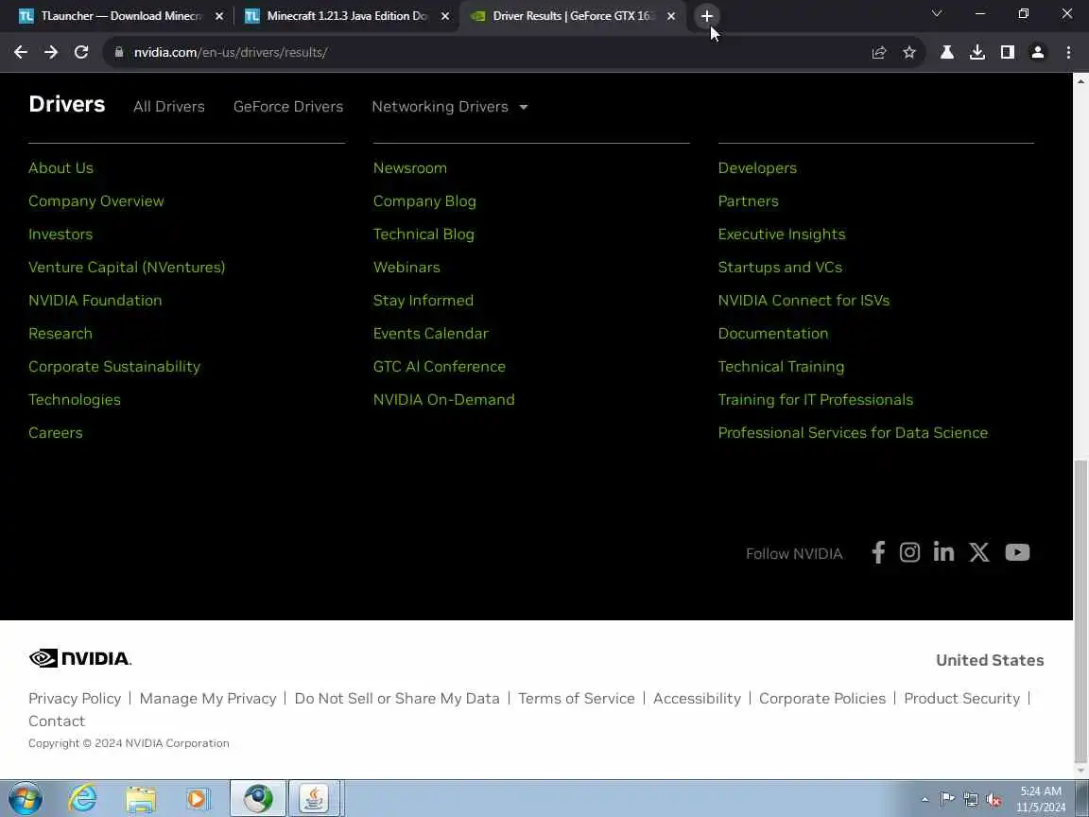Screen dimensions: 1089x817
Task: Open NVIDIA YouTube icon
Action: (1017, 552)
